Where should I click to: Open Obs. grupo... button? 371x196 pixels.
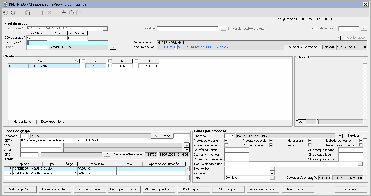(228, 189)
